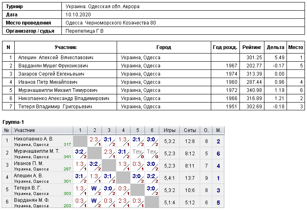Click the 'Год рожд.' column header
This screenshot has height=210, width=307.
(225, 47)
